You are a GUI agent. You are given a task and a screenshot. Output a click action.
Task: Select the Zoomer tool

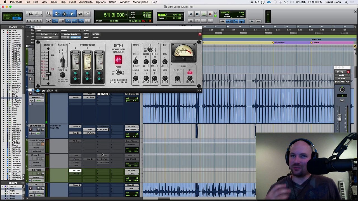(49, 14)
